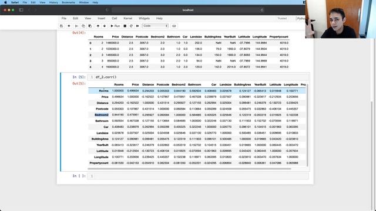Click the Car row header in correlation table
376x211 pixels.
pos(106,127)
